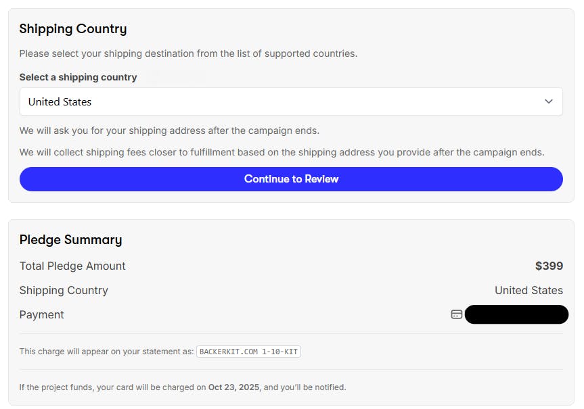Click the $399 pledge amount

pyautogui.click(x=549, y=266)
